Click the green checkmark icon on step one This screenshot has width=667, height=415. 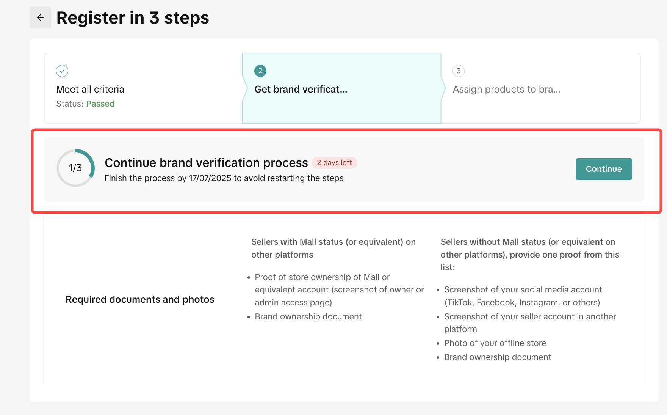click(62, 71)
